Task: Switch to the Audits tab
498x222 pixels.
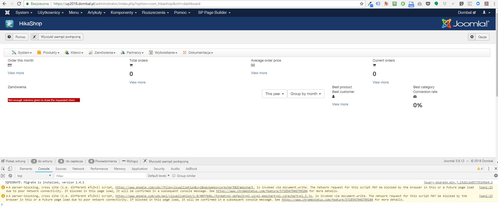Action: (175, 169)
